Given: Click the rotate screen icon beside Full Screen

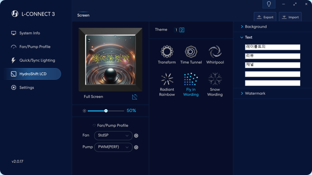Looking at the screenshot, I should [x=135, y=97].
